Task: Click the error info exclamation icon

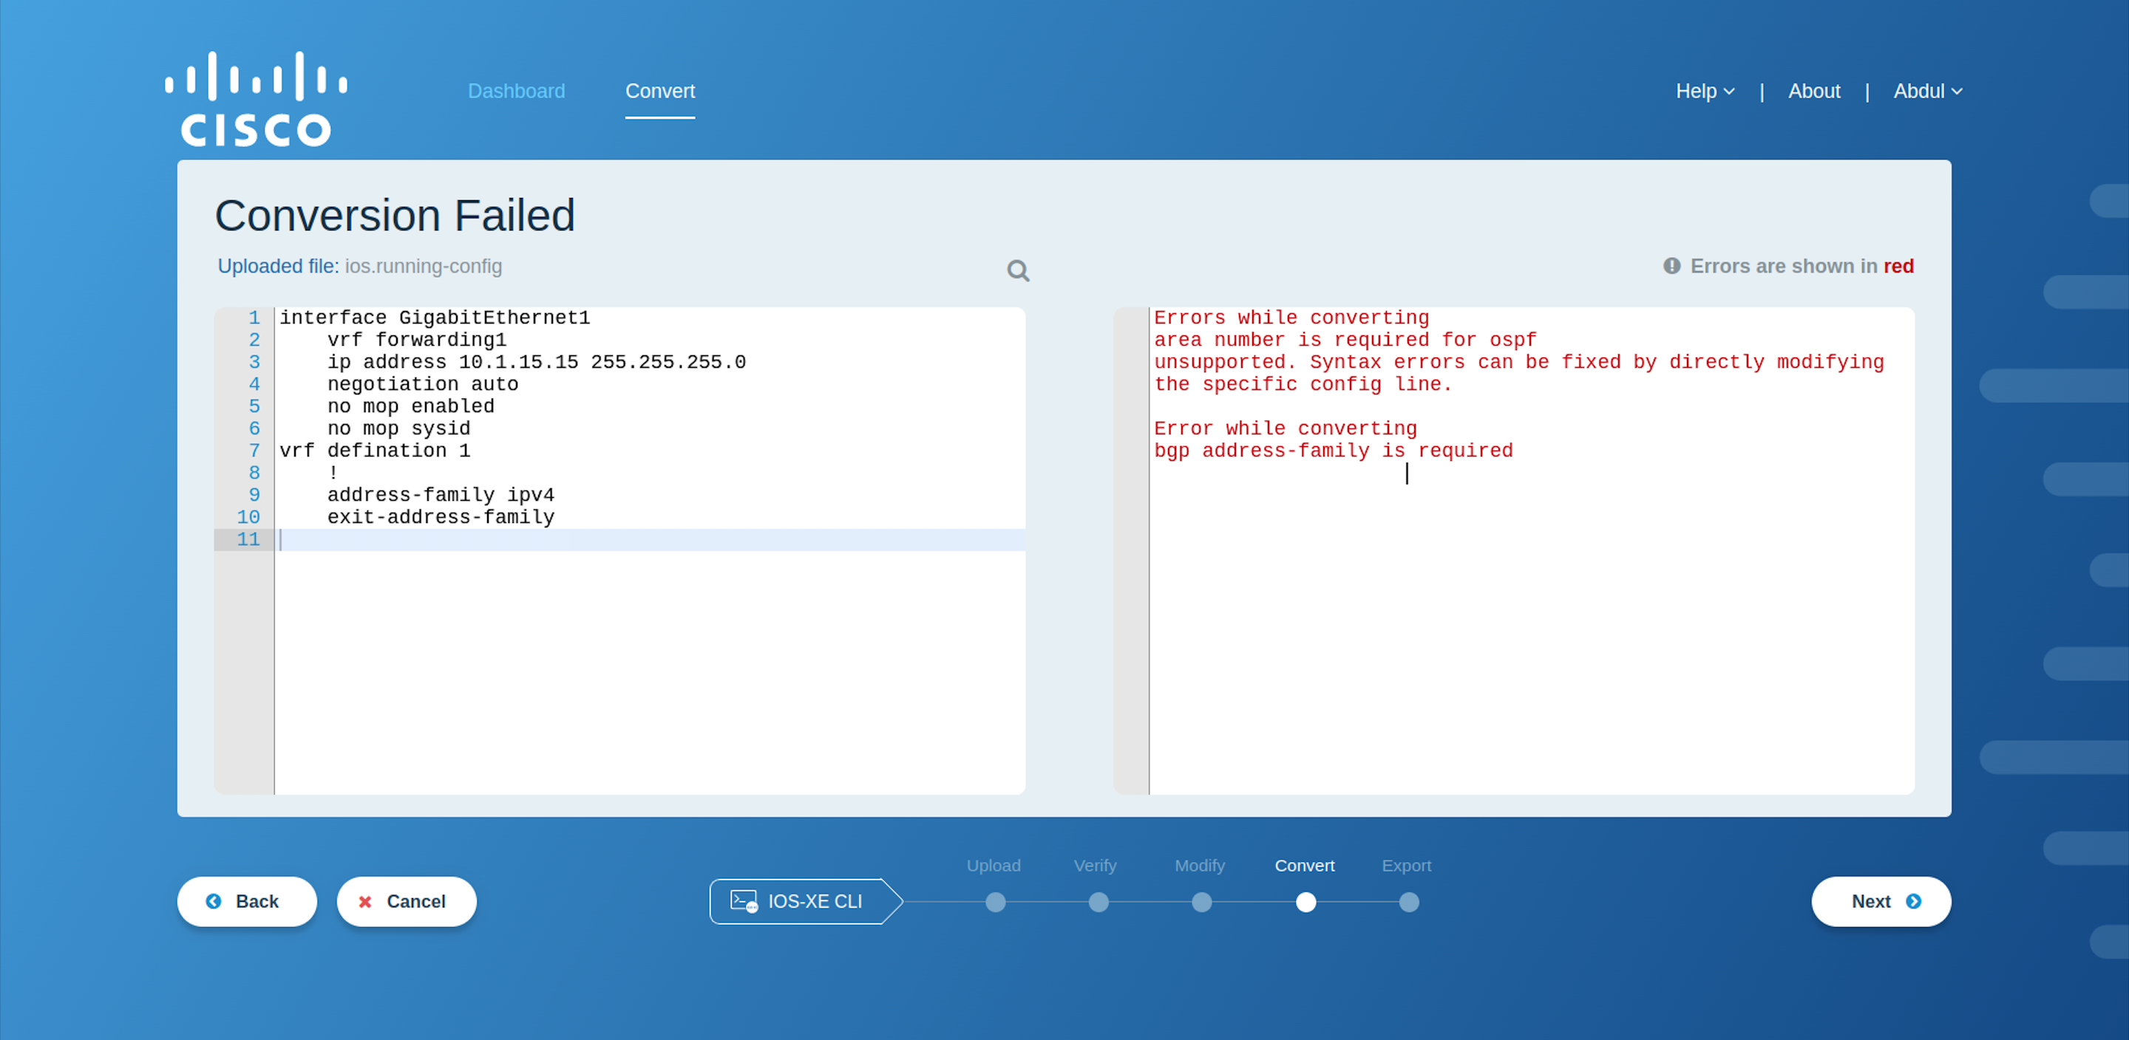Action: (1672, 266)
